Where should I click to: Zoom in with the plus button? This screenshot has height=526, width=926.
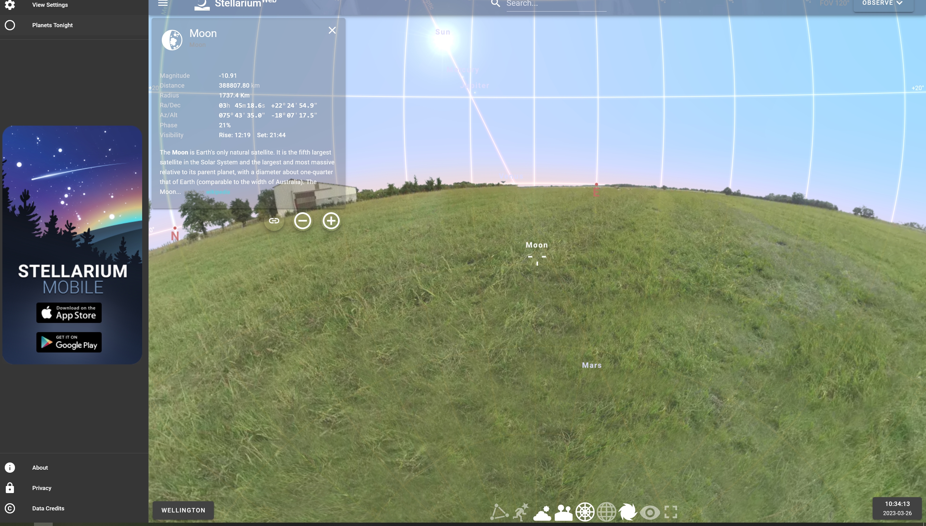331,221
